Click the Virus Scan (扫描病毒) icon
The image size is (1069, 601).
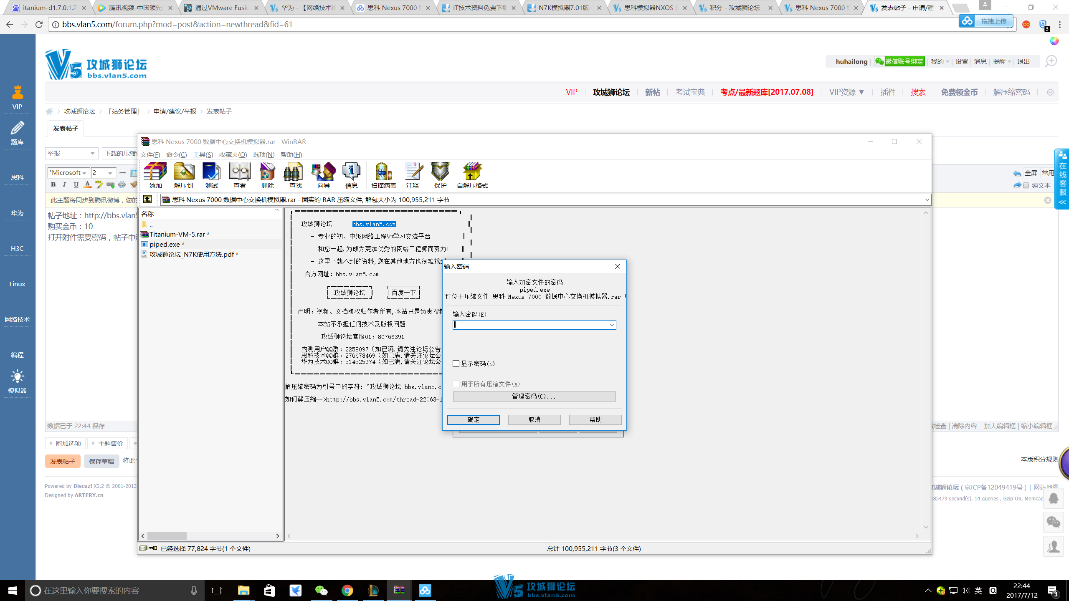pyautogui.click(x=383, y=175)
